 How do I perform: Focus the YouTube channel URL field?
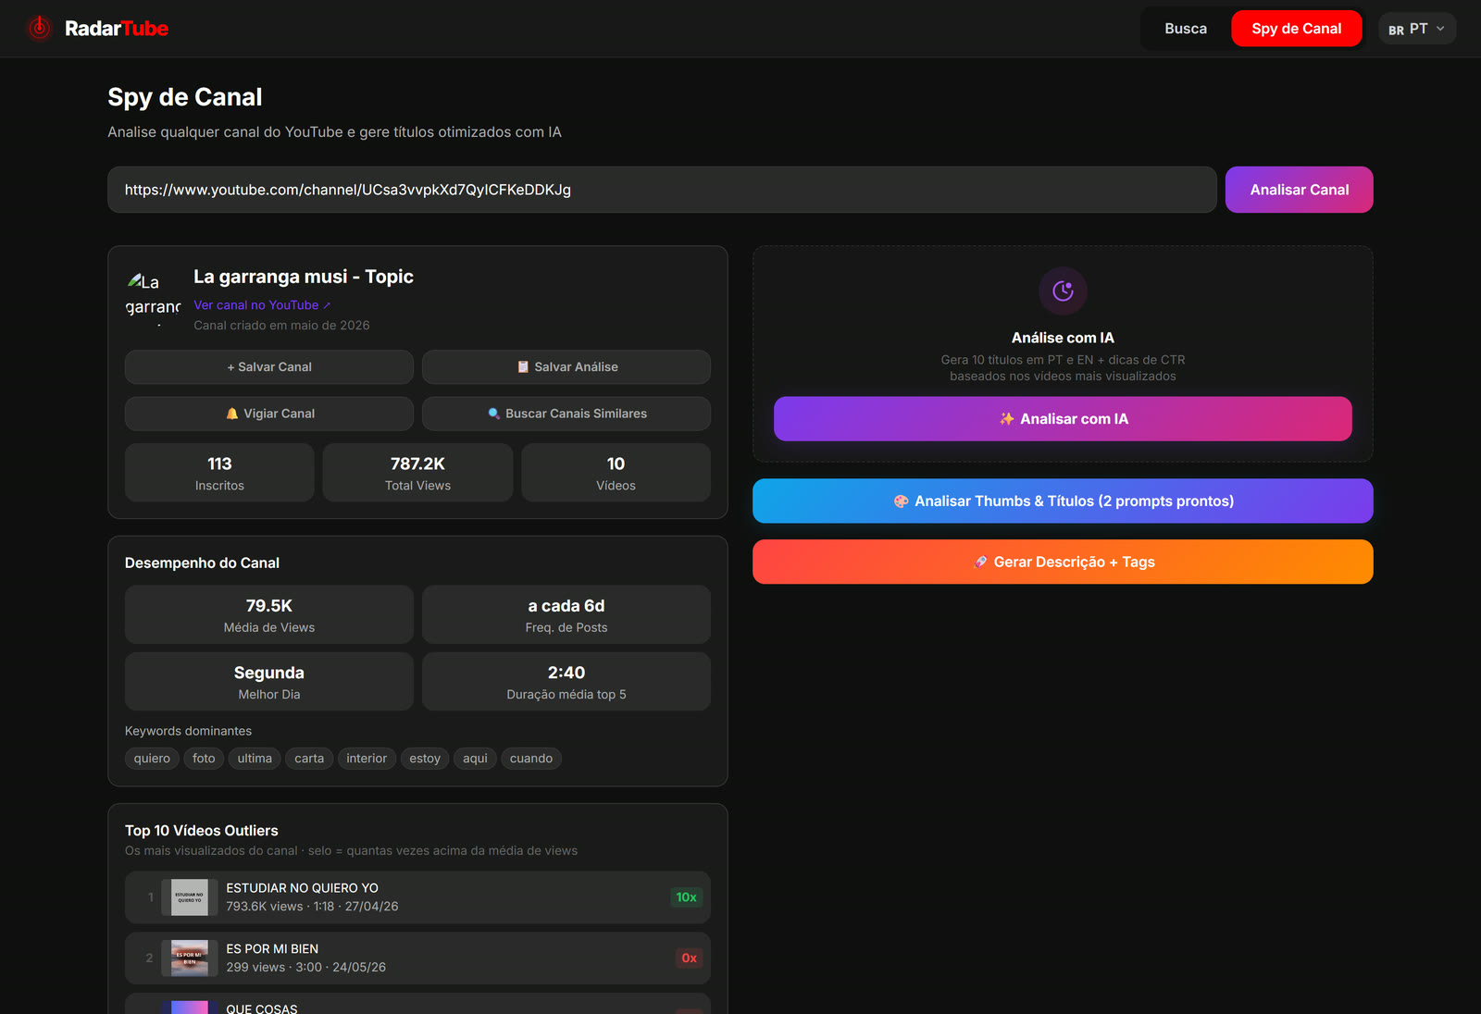[x=662, y=190]
